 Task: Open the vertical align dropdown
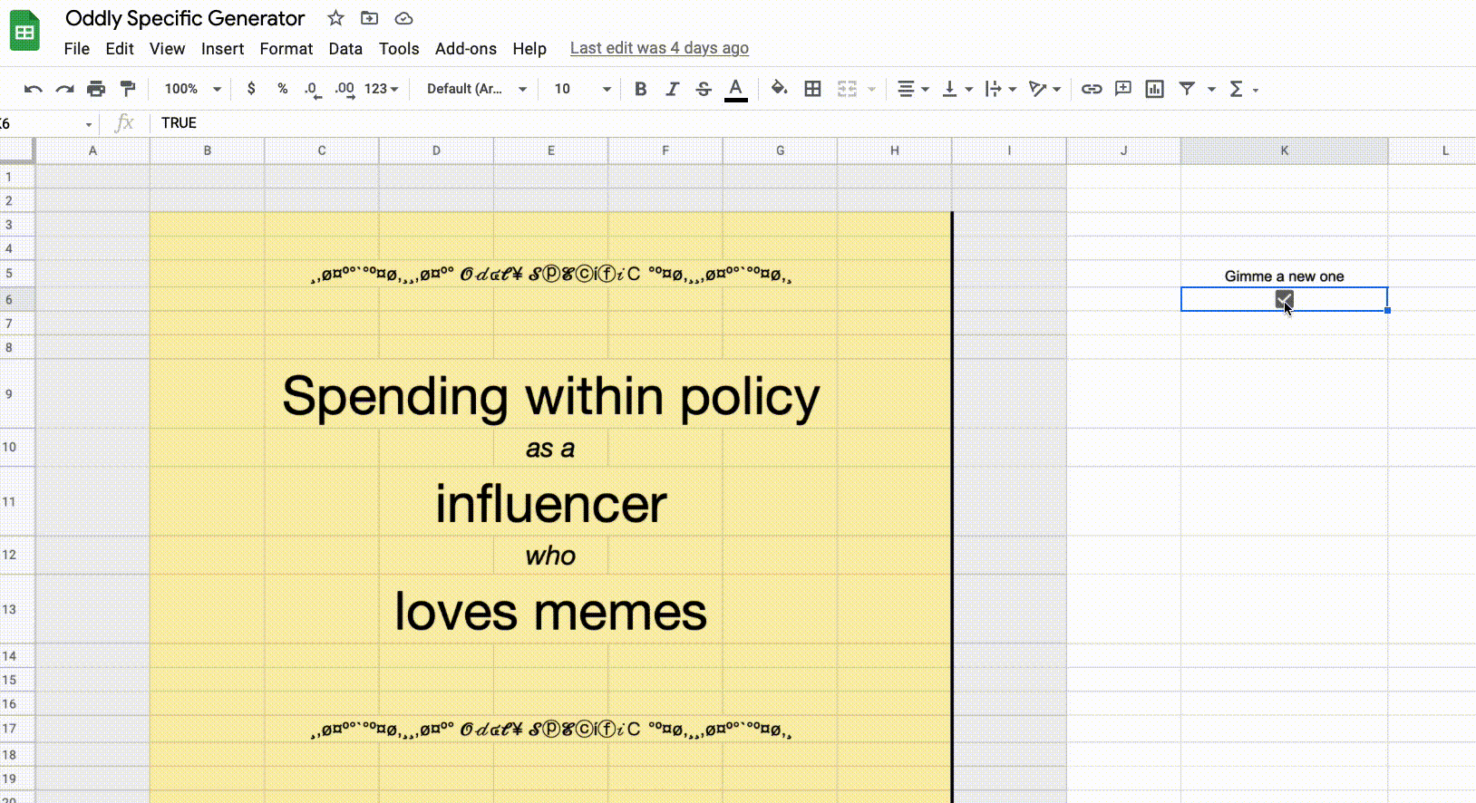click(957, 89)
